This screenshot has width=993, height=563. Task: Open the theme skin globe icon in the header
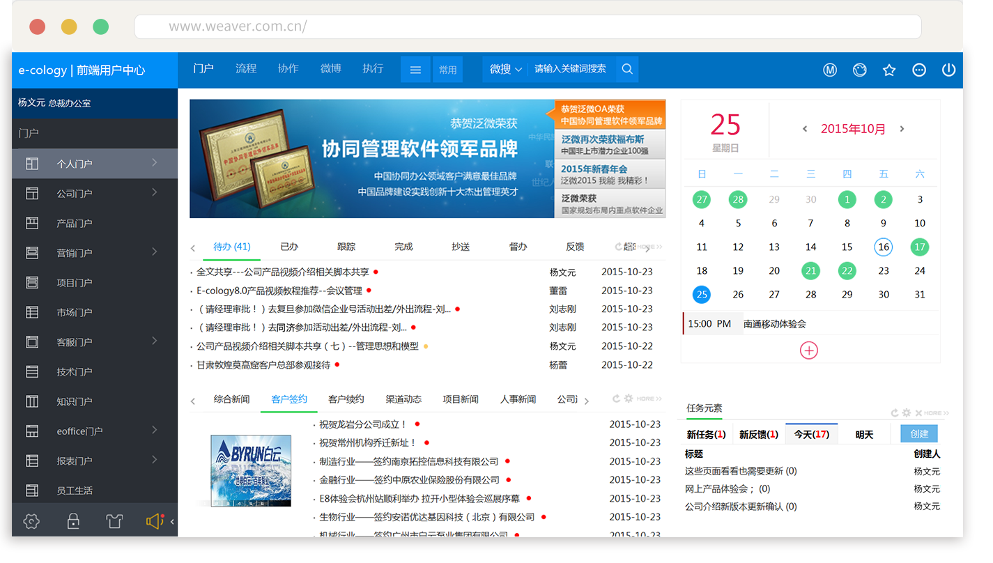coord(860,70)
